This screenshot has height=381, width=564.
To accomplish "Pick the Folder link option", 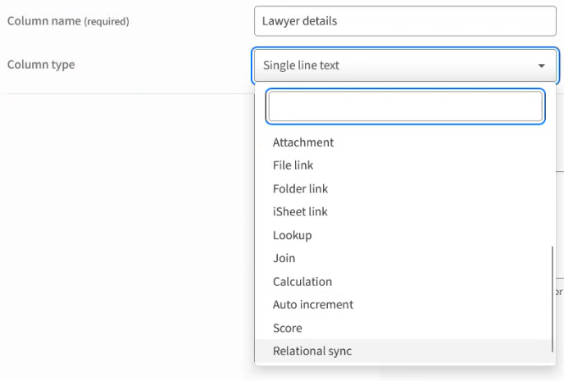I will point(300,188).
